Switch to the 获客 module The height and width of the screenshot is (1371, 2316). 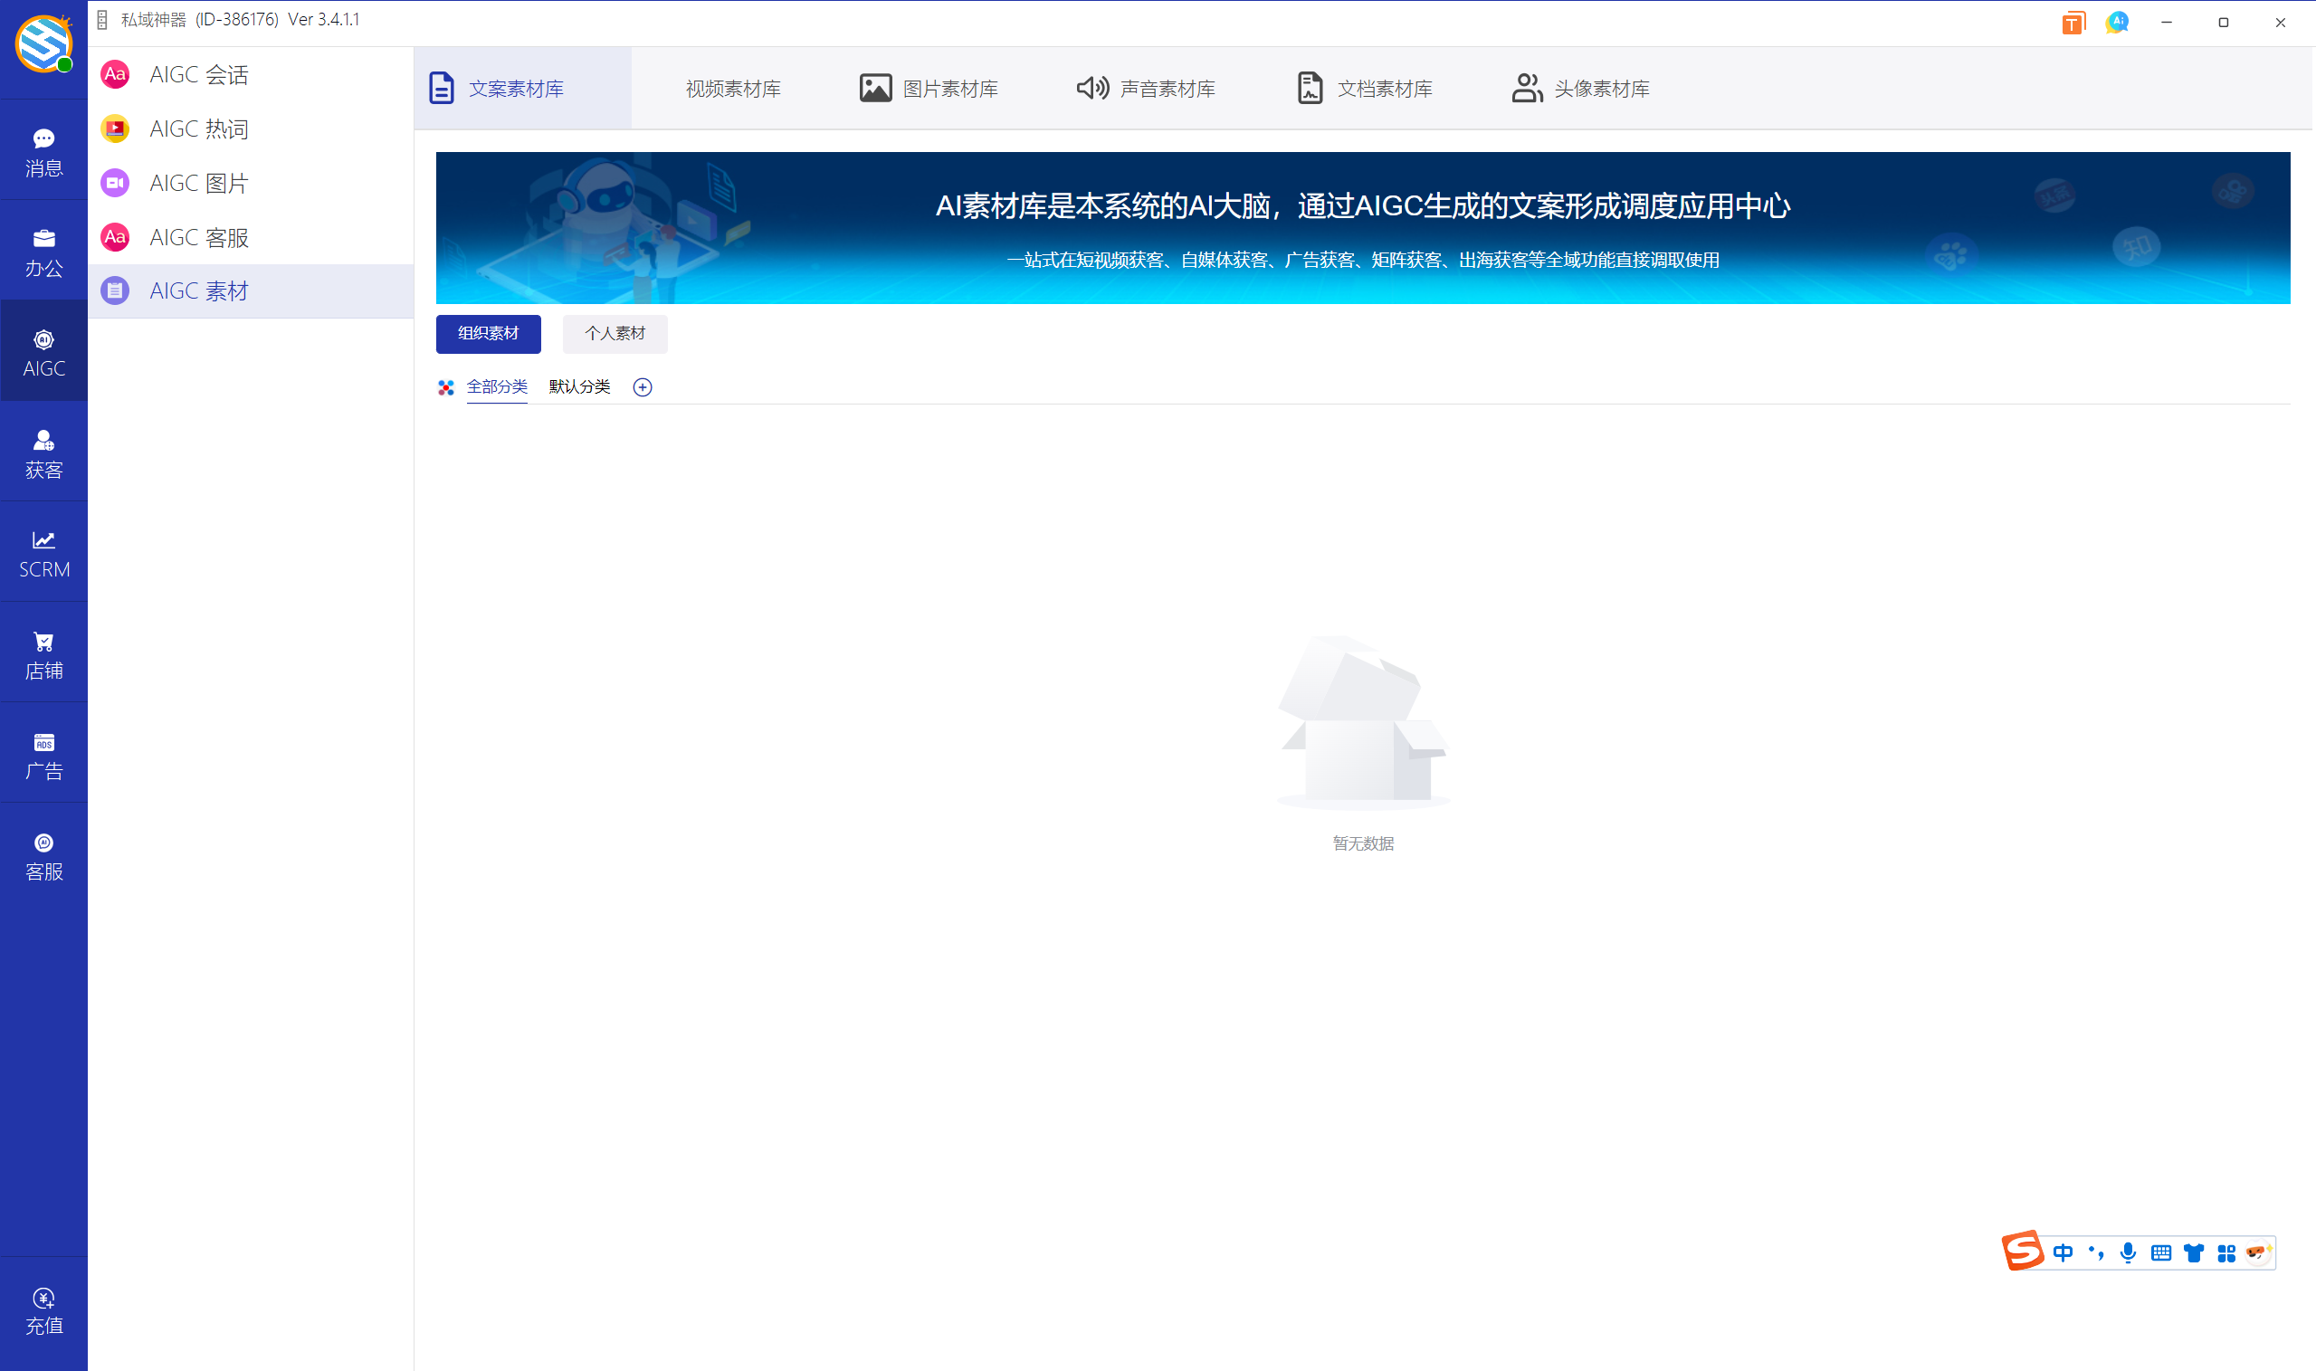[x=43, y=452]
